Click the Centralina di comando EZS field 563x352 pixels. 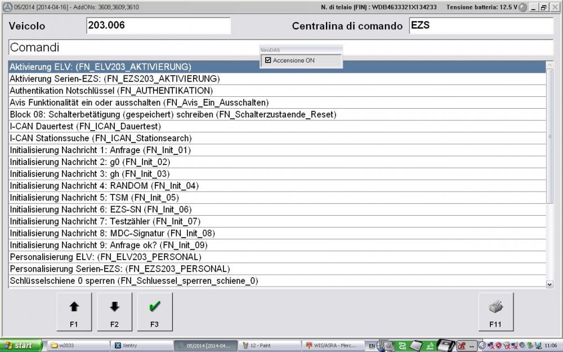(x=480, y=25)
